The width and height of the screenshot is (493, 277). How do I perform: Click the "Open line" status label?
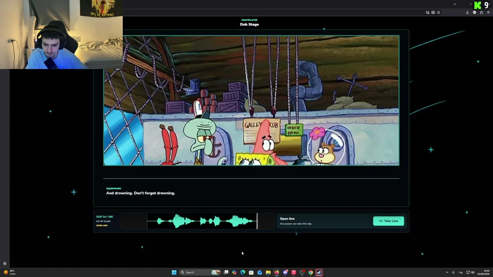[287, 219]
